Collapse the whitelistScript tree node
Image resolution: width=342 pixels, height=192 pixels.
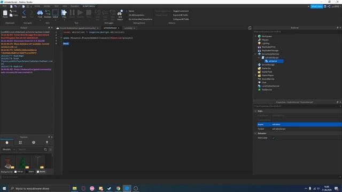point(259,58)
